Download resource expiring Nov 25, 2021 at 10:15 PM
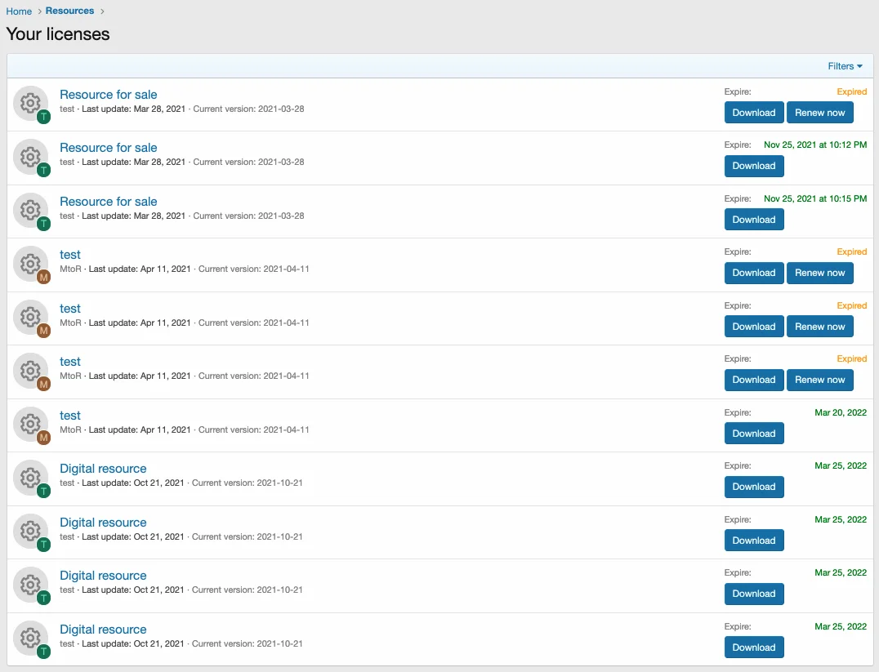Image resolution: width=879 pixels, height=672 pixels. tap(753, 220)
